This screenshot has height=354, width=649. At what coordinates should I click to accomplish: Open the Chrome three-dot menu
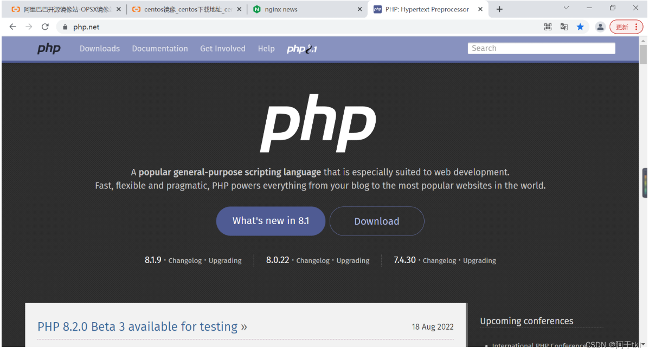636,27
